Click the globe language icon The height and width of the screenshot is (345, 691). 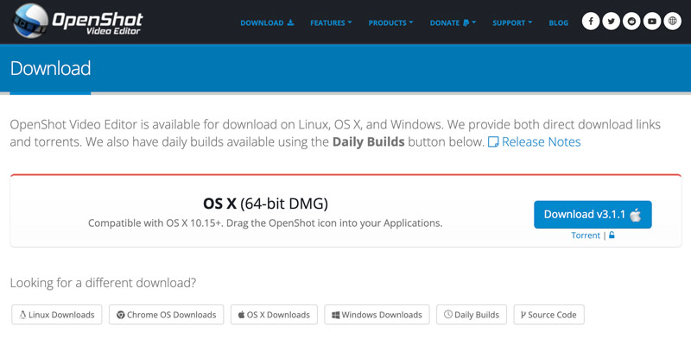673,22
